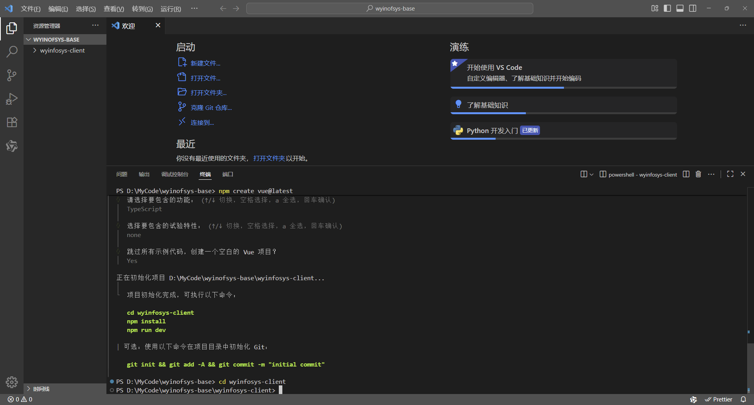This screenshot has height=405, width=754.
Task: Toggle the bottom panel visibility
Action: tap(680, 8)
